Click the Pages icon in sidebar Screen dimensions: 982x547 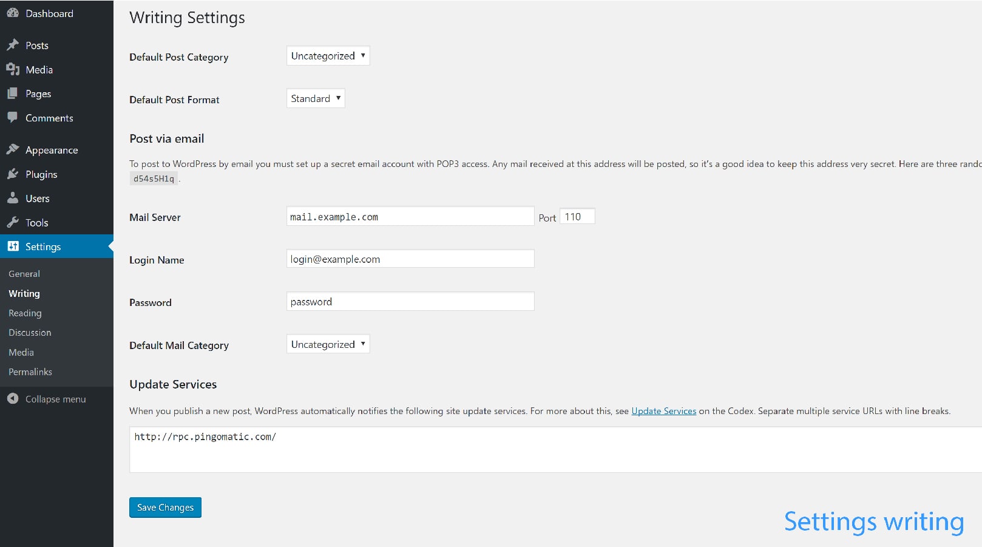[13, 93]
